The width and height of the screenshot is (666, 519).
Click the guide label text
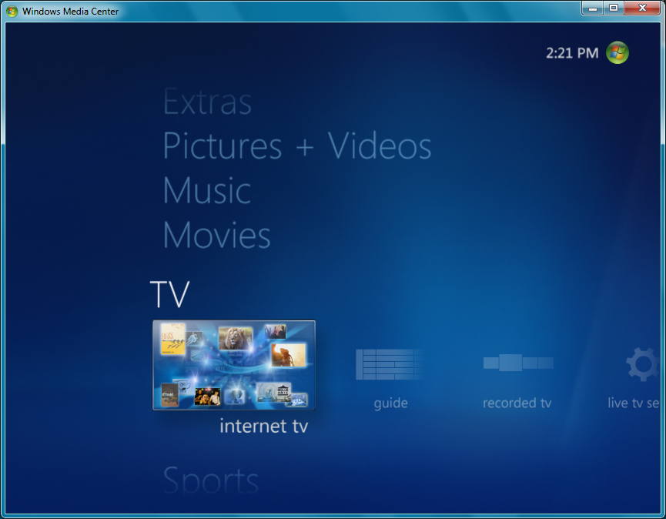[x=390, y=403]
